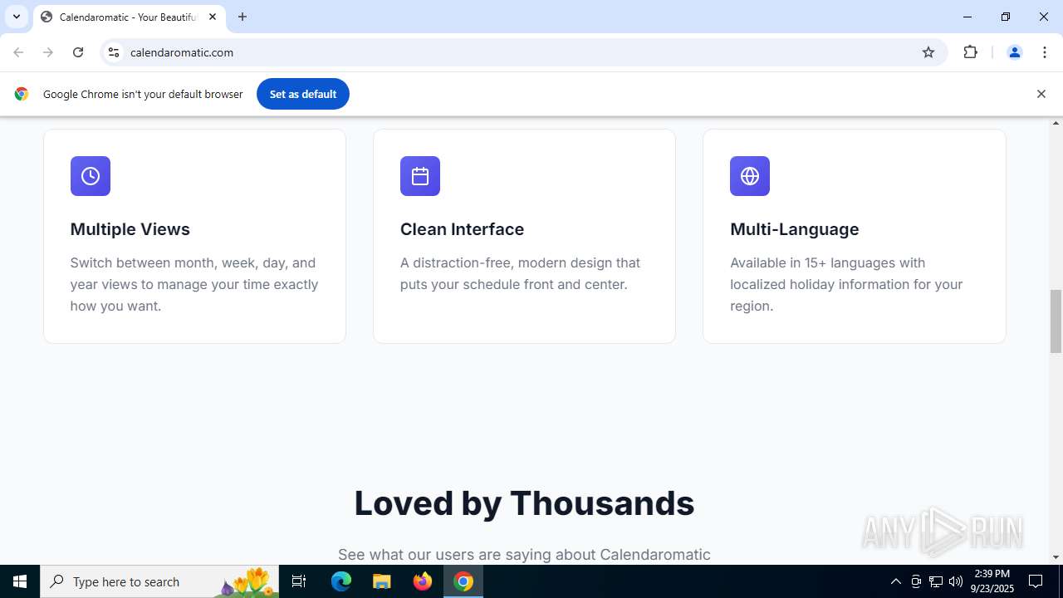Viewport: 1063px width, 598px height.
Task: Click the 'Switch between month, week, day' description
Action: pyautogui.click(x=194, y=284)
